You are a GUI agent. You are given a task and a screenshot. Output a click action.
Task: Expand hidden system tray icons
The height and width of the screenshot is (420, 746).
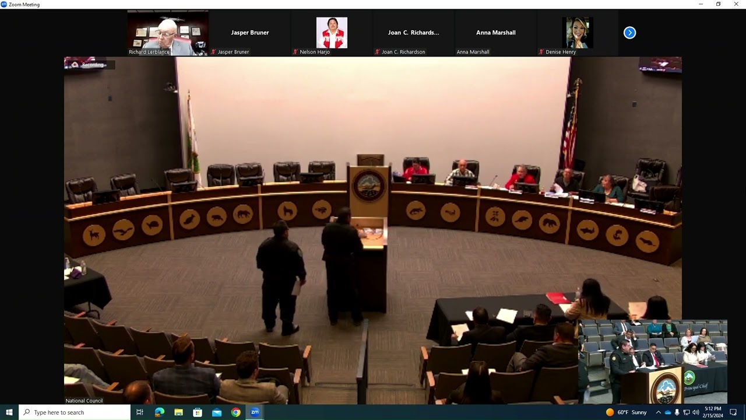coord(658,412)
